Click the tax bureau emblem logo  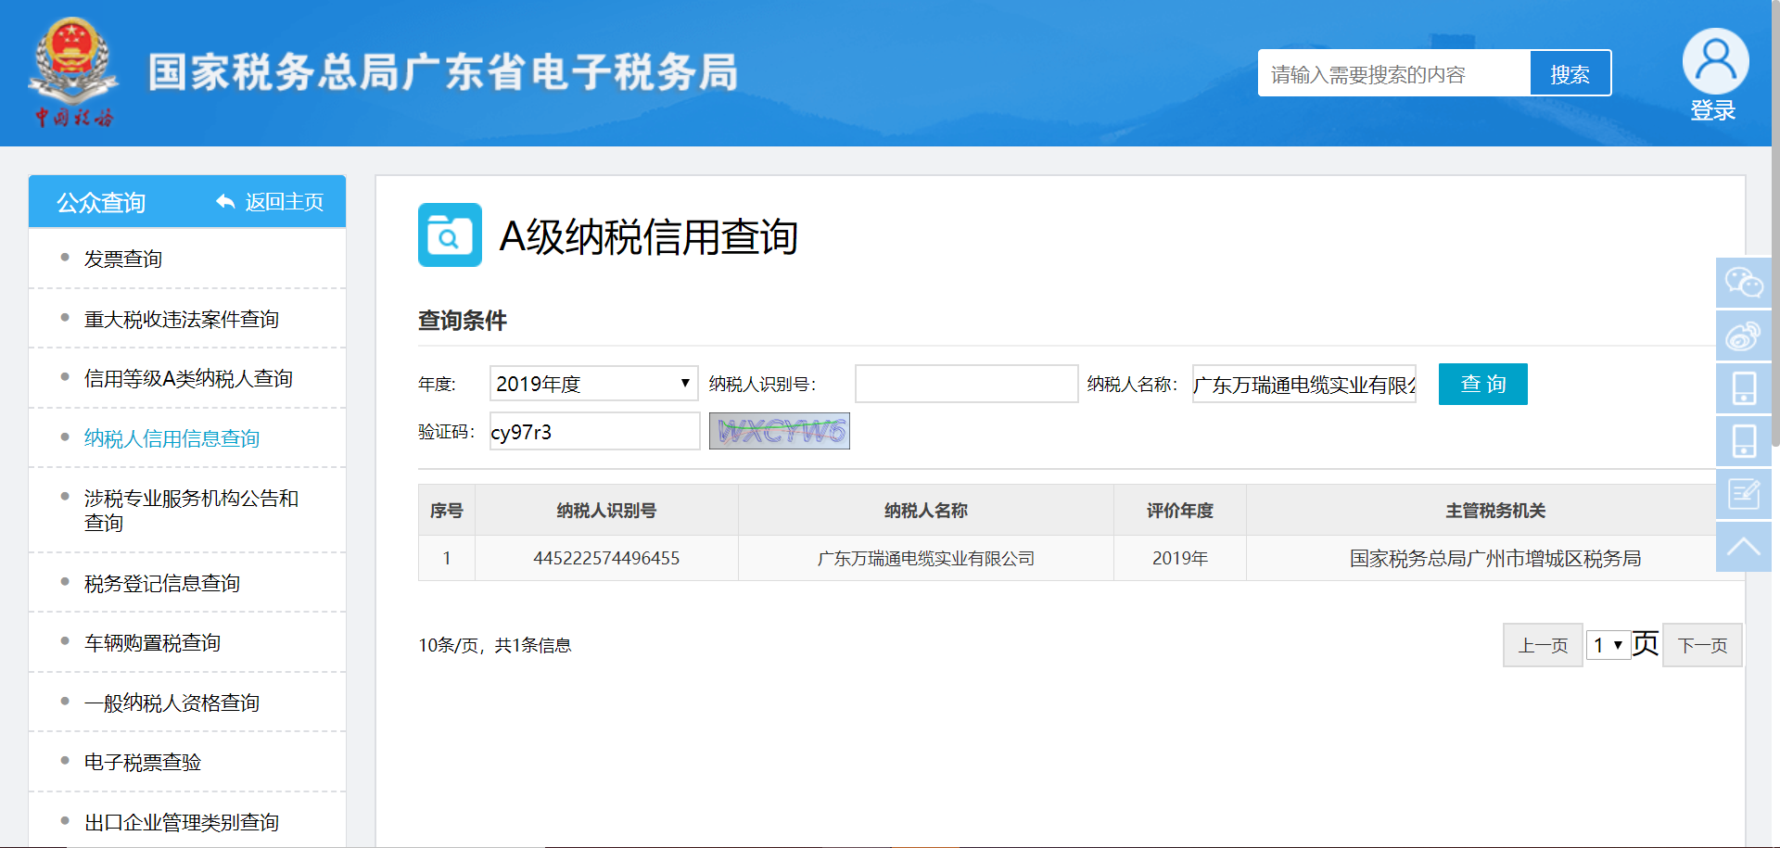pyautogui.click(x=72, y=70)
